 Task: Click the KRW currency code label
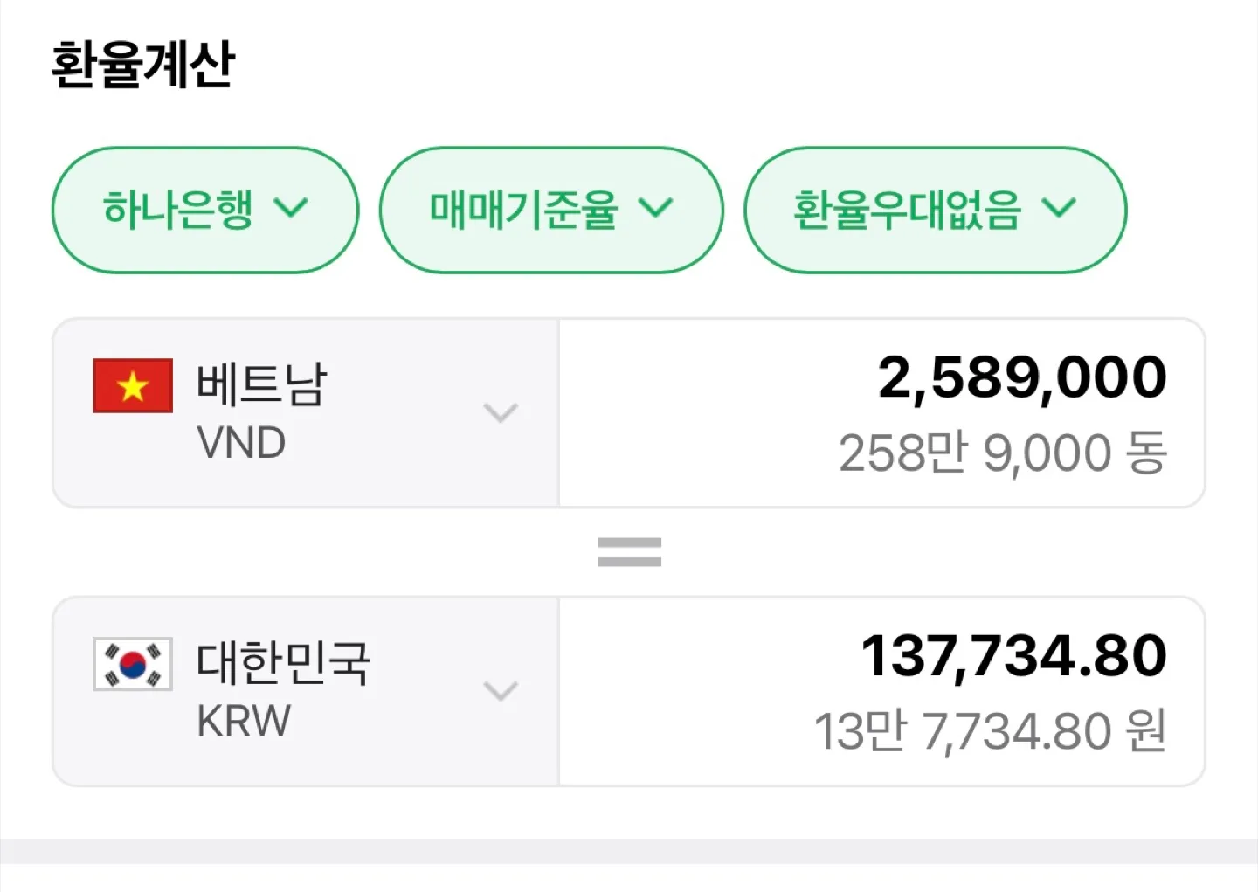pos(244,722)
